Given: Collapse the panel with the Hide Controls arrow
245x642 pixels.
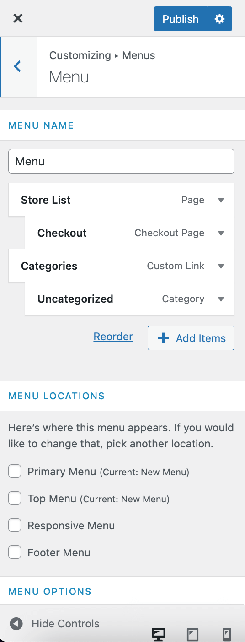Looking at the screenshot, I should point(16,624).
